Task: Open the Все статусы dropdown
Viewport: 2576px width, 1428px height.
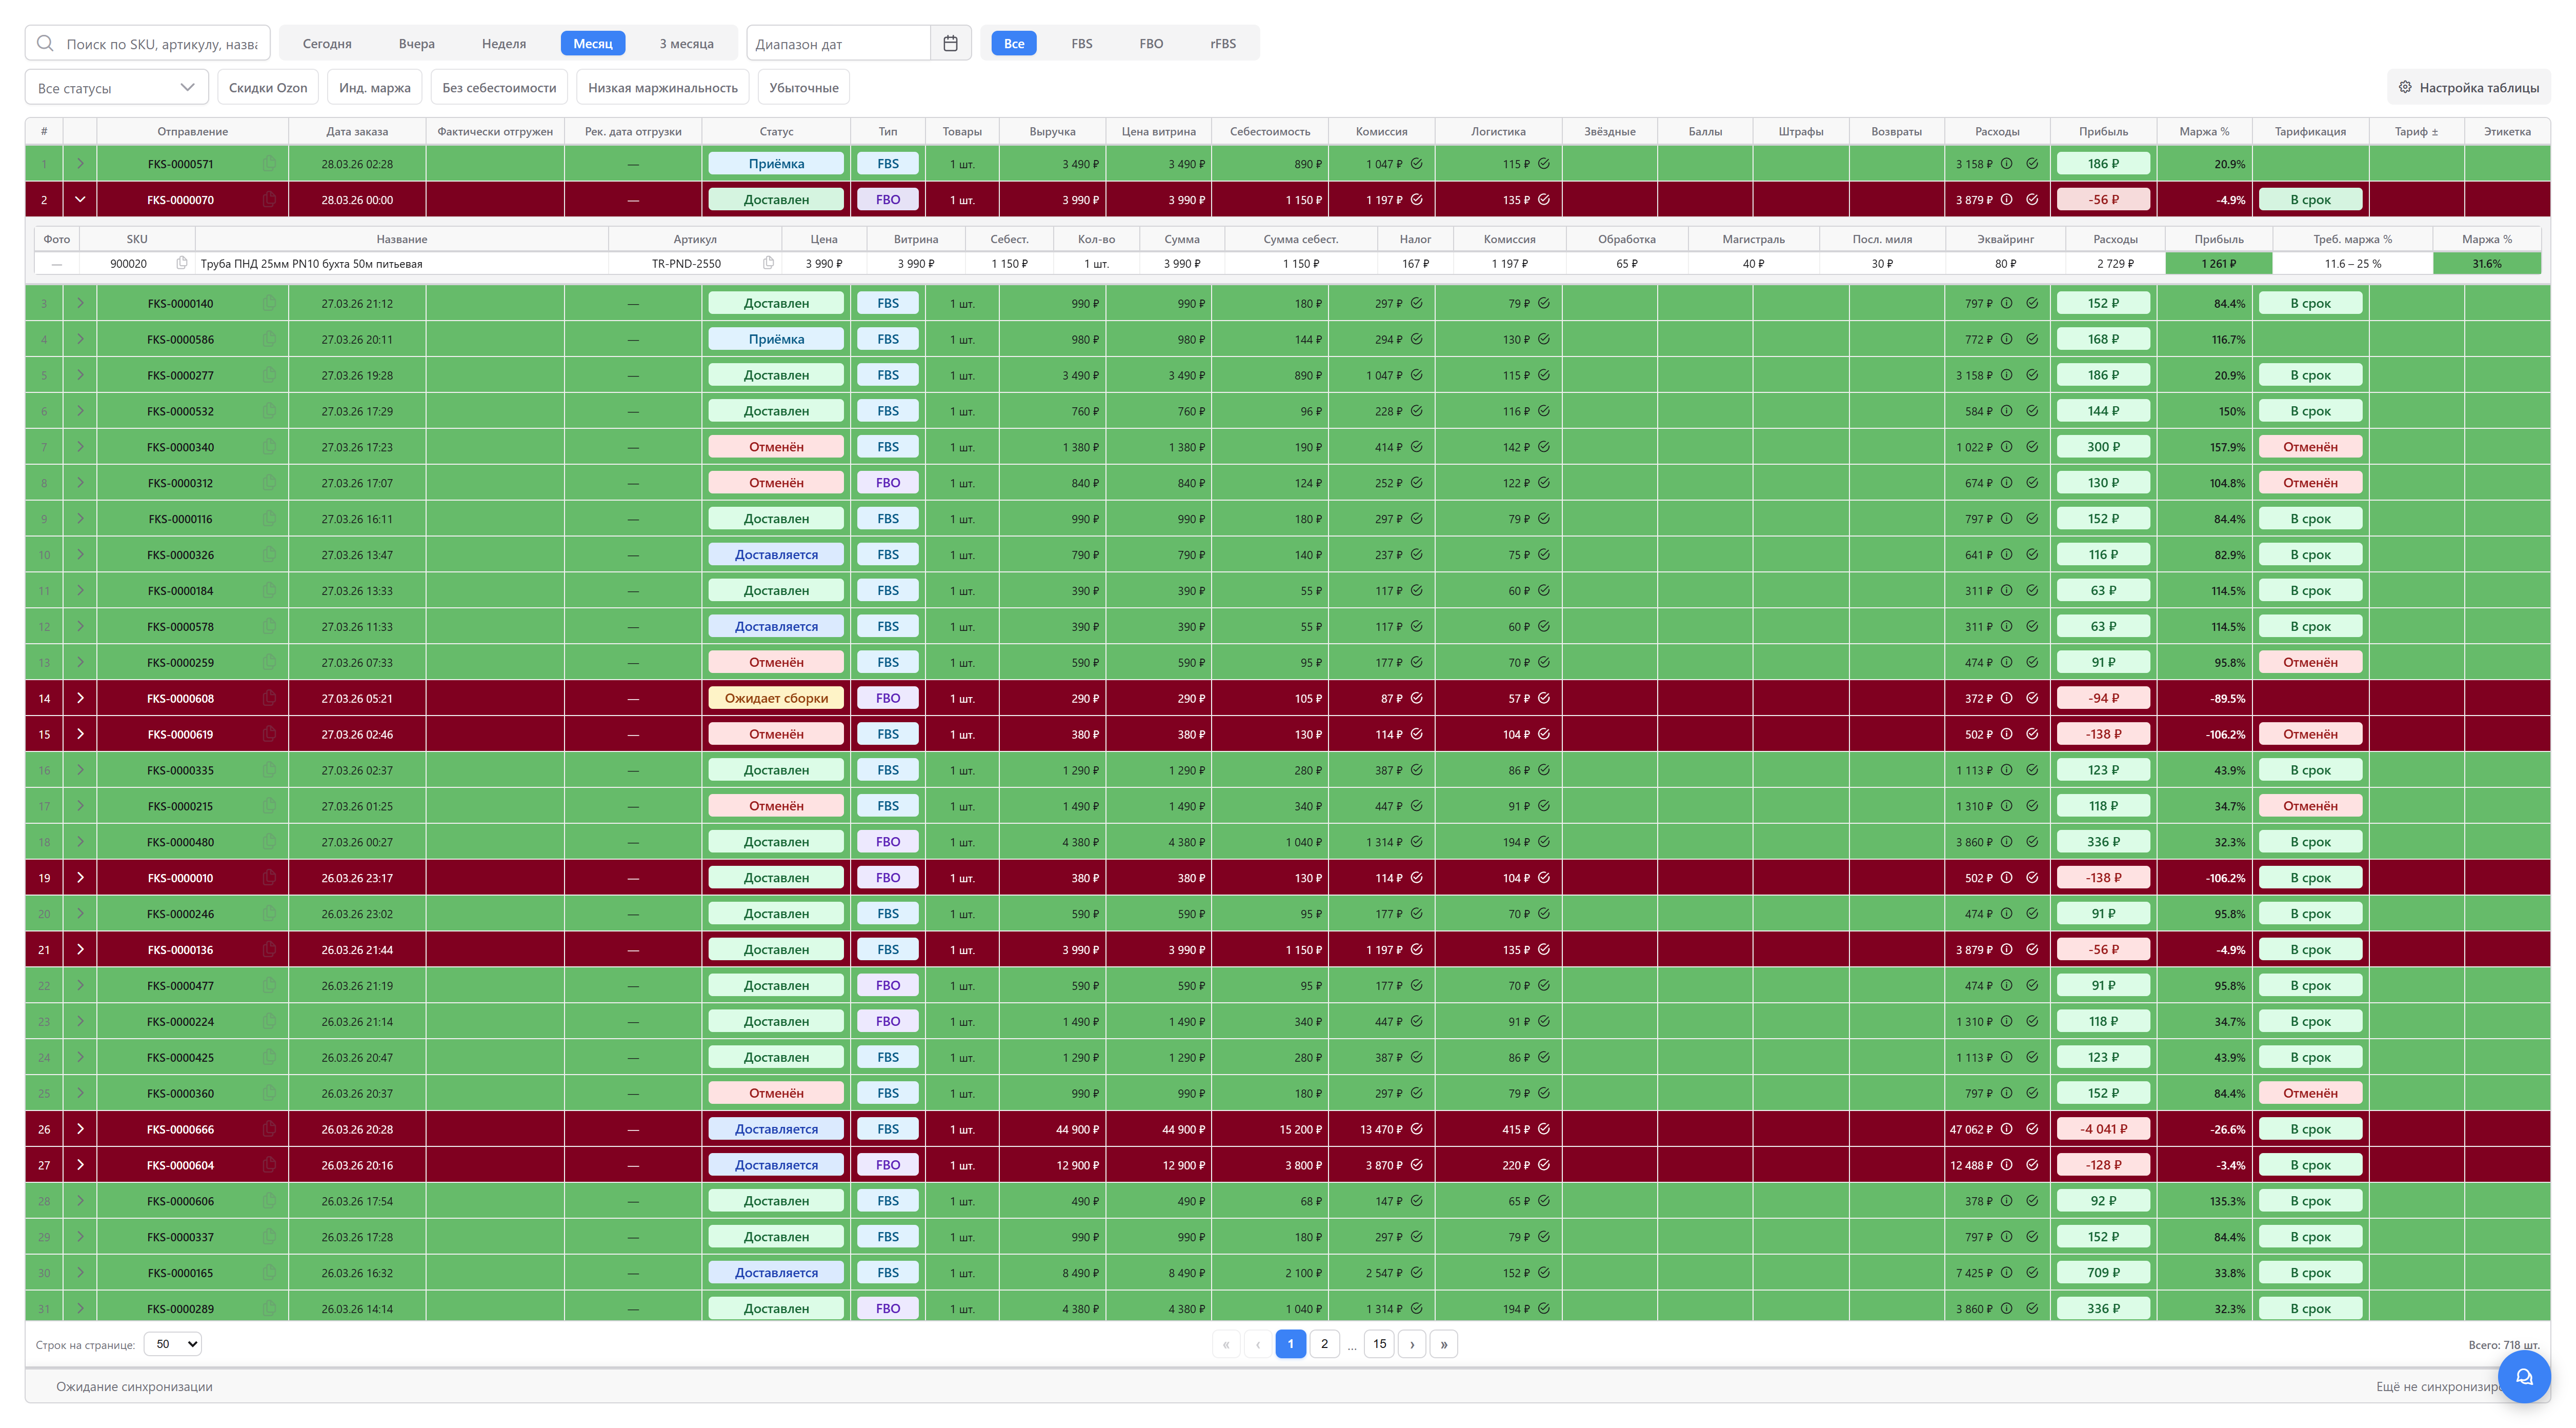Action: (x=116, y=87)
